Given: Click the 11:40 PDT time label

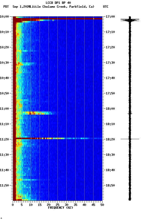Looking at the screenshot, I should (x=4, y=170).
